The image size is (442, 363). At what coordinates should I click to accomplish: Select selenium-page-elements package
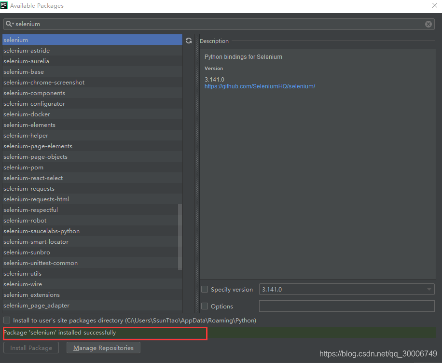point(92,146)
